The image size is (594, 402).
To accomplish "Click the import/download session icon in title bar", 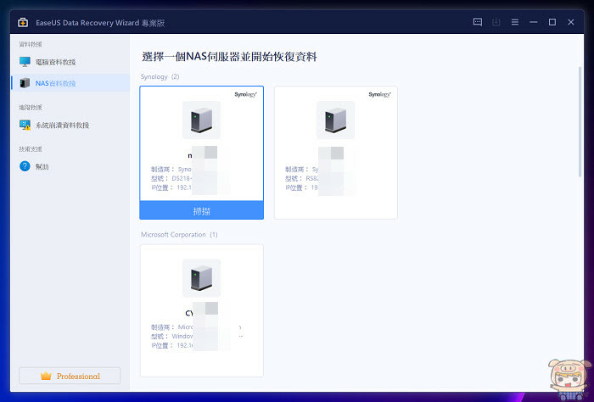I will coord(496,22).
